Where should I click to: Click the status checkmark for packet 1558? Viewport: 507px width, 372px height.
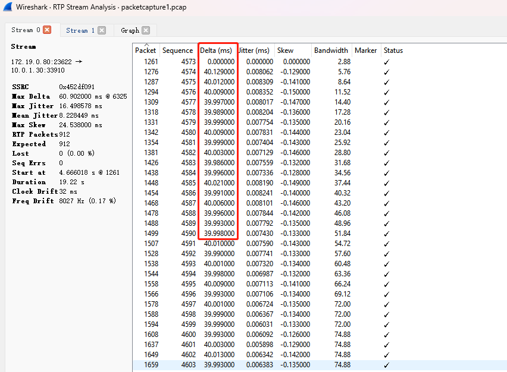[387, 285]
